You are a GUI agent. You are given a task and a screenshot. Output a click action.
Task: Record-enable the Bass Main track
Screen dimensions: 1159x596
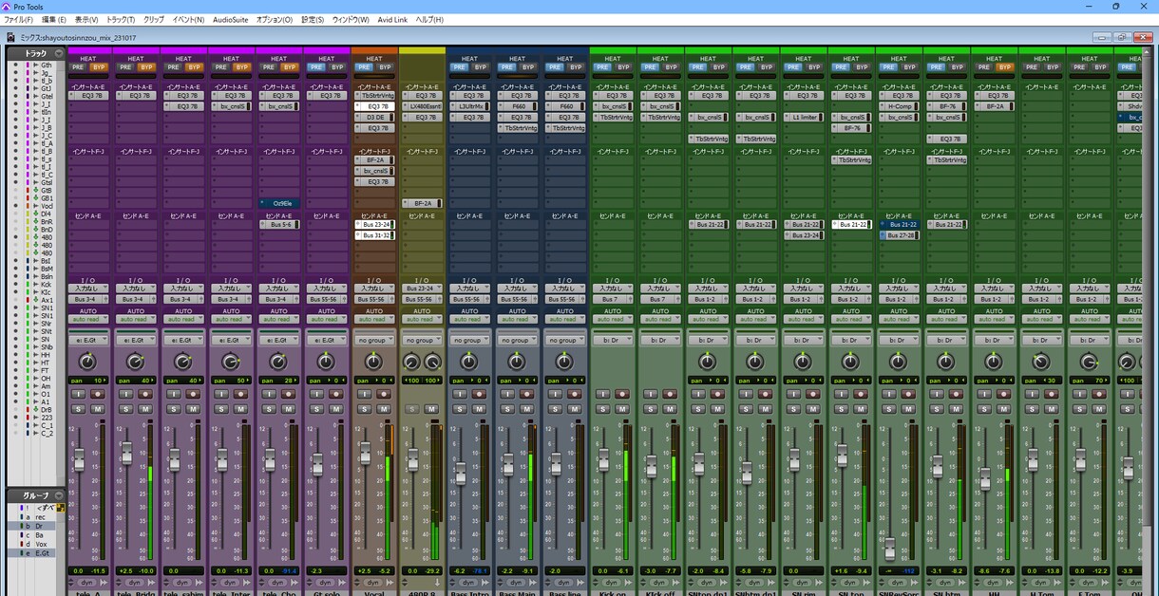[526, 394]
